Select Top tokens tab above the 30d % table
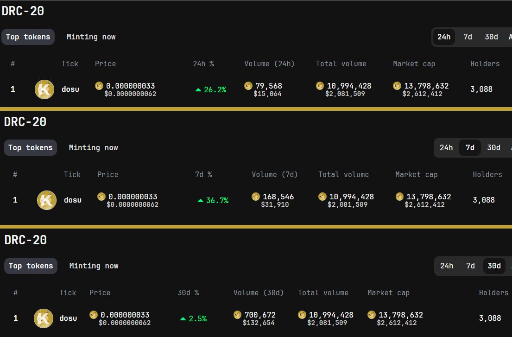 (31, 266)
